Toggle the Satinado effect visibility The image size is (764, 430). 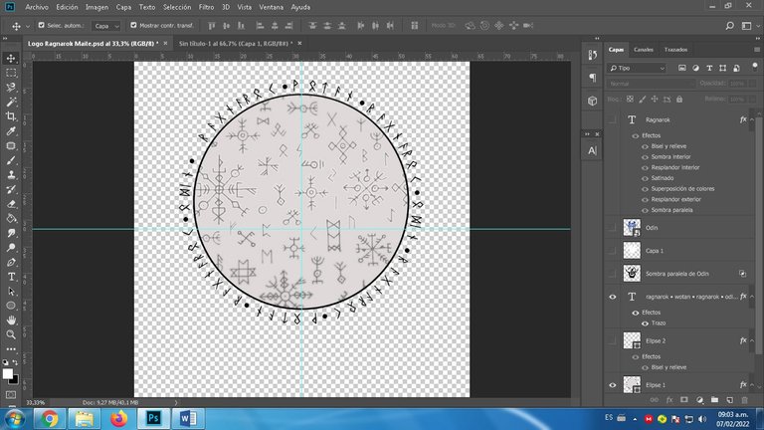[645, 178]
